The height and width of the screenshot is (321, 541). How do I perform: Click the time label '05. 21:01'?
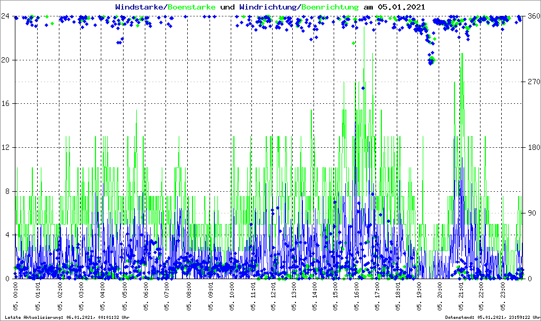tap(460, 297)
